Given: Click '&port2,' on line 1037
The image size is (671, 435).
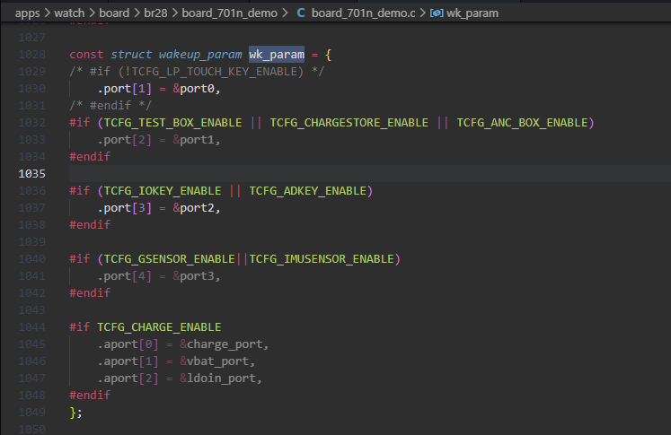Looking at the screenshot, I should 197,208.
